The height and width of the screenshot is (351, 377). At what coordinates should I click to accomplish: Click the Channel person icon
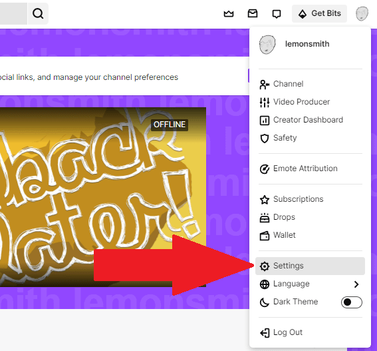[x=264, y=85]
